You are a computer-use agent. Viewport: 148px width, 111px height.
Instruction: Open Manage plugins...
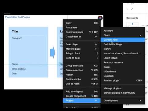click(123, 88)
